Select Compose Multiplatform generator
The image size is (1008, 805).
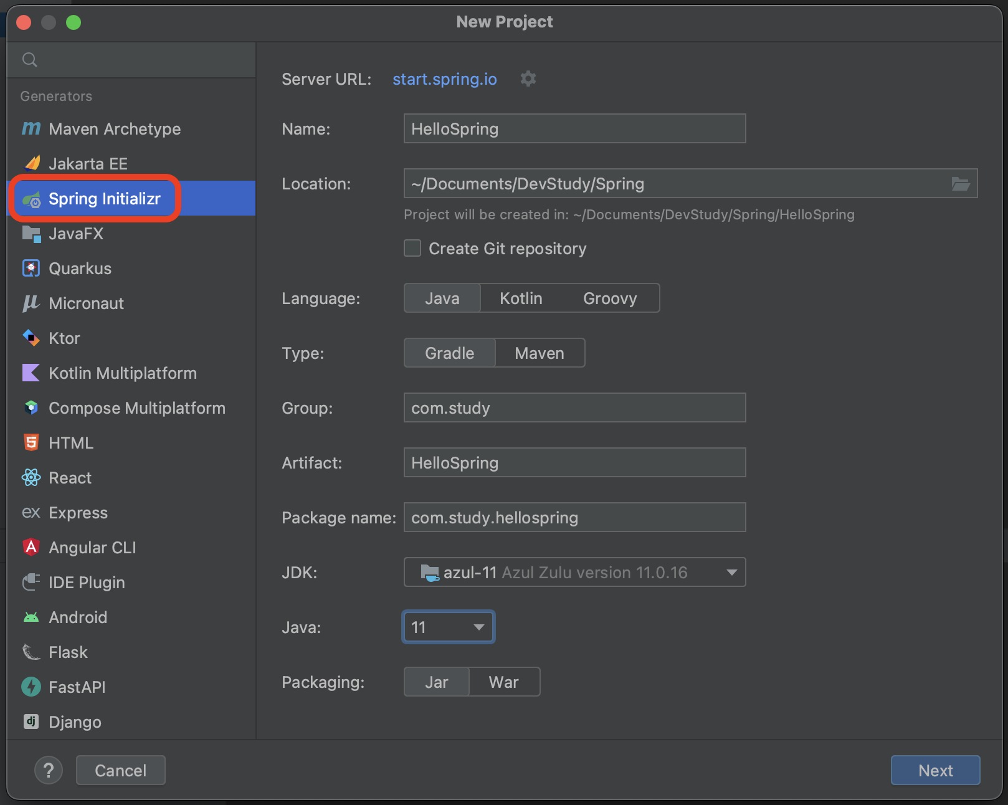tap(131, 408)
